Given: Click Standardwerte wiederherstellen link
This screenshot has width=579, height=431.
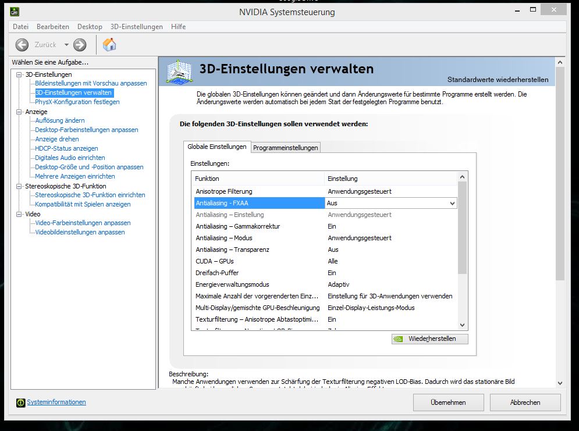Looking at the screenshot, I should pyautogui.click(x=498, y=80).
